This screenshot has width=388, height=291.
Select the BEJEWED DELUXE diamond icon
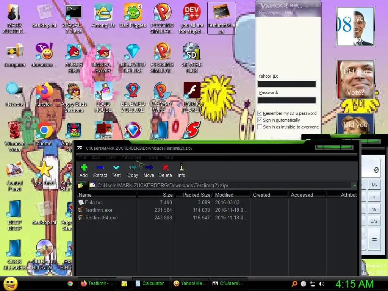tap(133, 58)
